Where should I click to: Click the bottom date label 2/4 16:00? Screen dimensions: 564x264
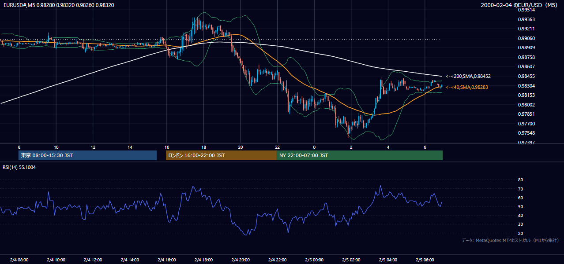(x=166, y=260)
